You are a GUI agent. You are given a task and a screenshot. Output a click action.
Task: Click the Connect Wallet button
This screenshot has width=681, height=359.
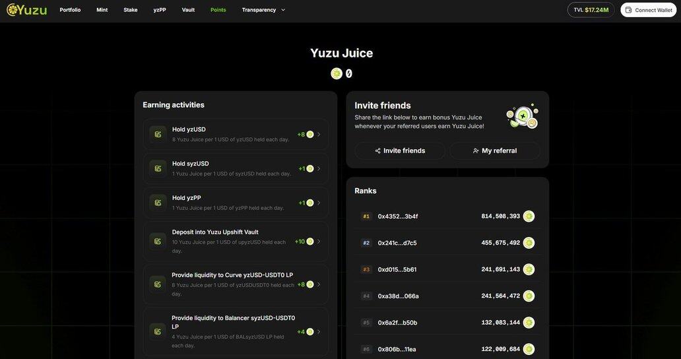(x=648, y=10)
